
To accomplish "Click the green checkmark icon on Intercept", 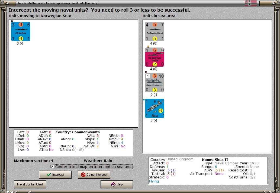I will [x=49, y=175].
